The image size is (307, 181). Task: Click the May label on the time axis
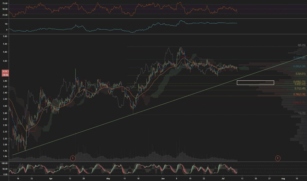[x=108, y=178]
